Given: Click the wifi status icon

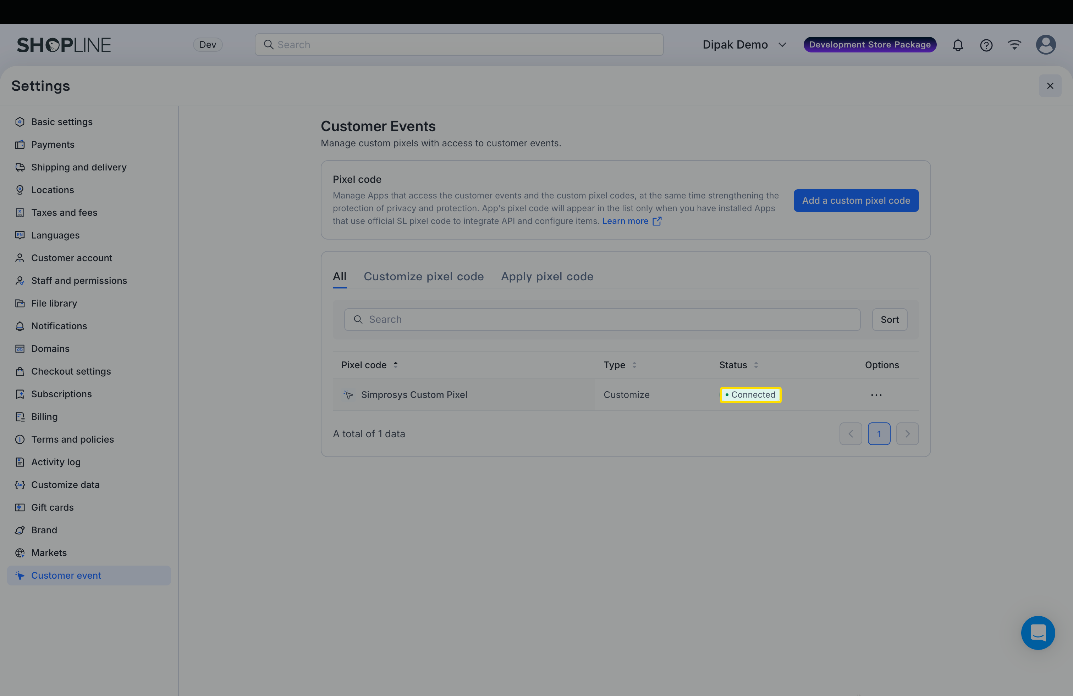Looking at the screenshot, I should point(1014,45).
